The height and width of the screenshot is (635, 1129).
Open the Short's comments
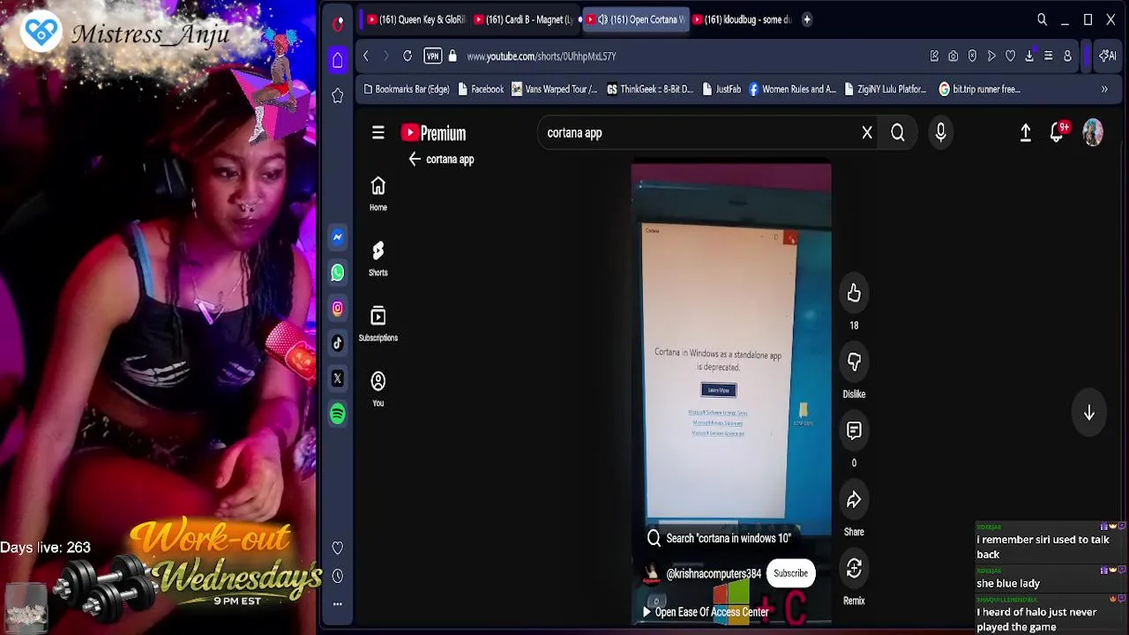[854, 431]
